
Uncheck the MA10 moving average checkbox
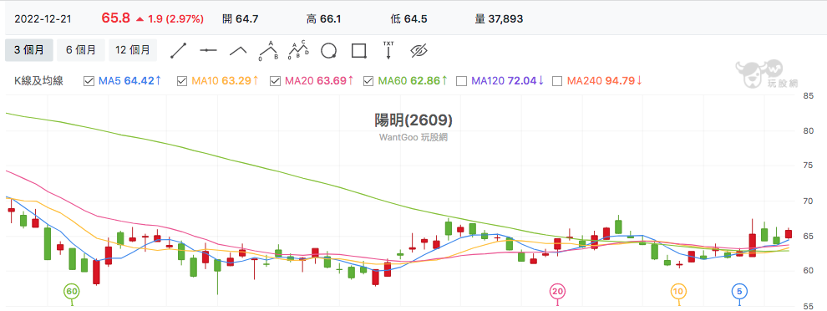pos(182,81)
